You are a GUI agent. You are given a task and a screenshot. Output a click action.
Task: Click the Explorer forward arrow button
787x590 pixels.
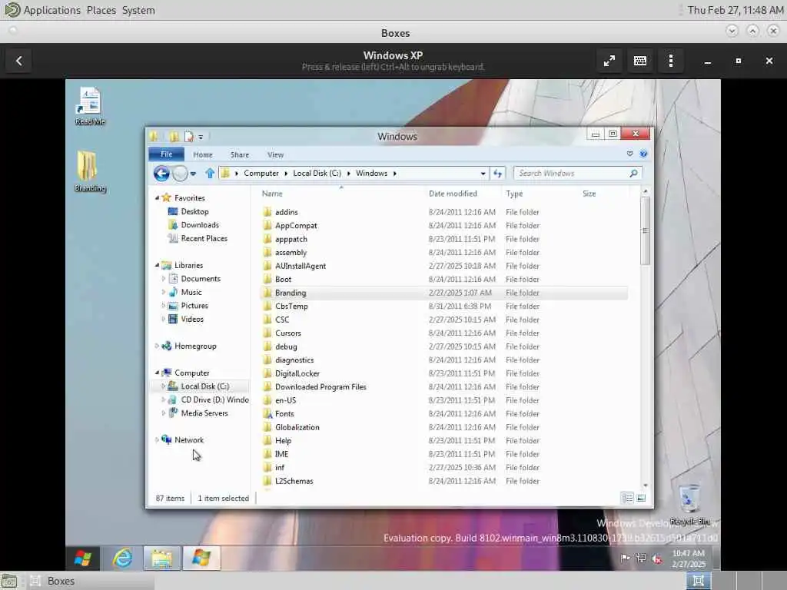180,174
